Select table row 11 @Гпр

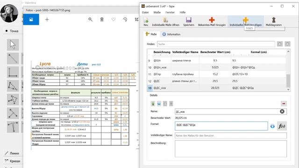click(217, 74)
